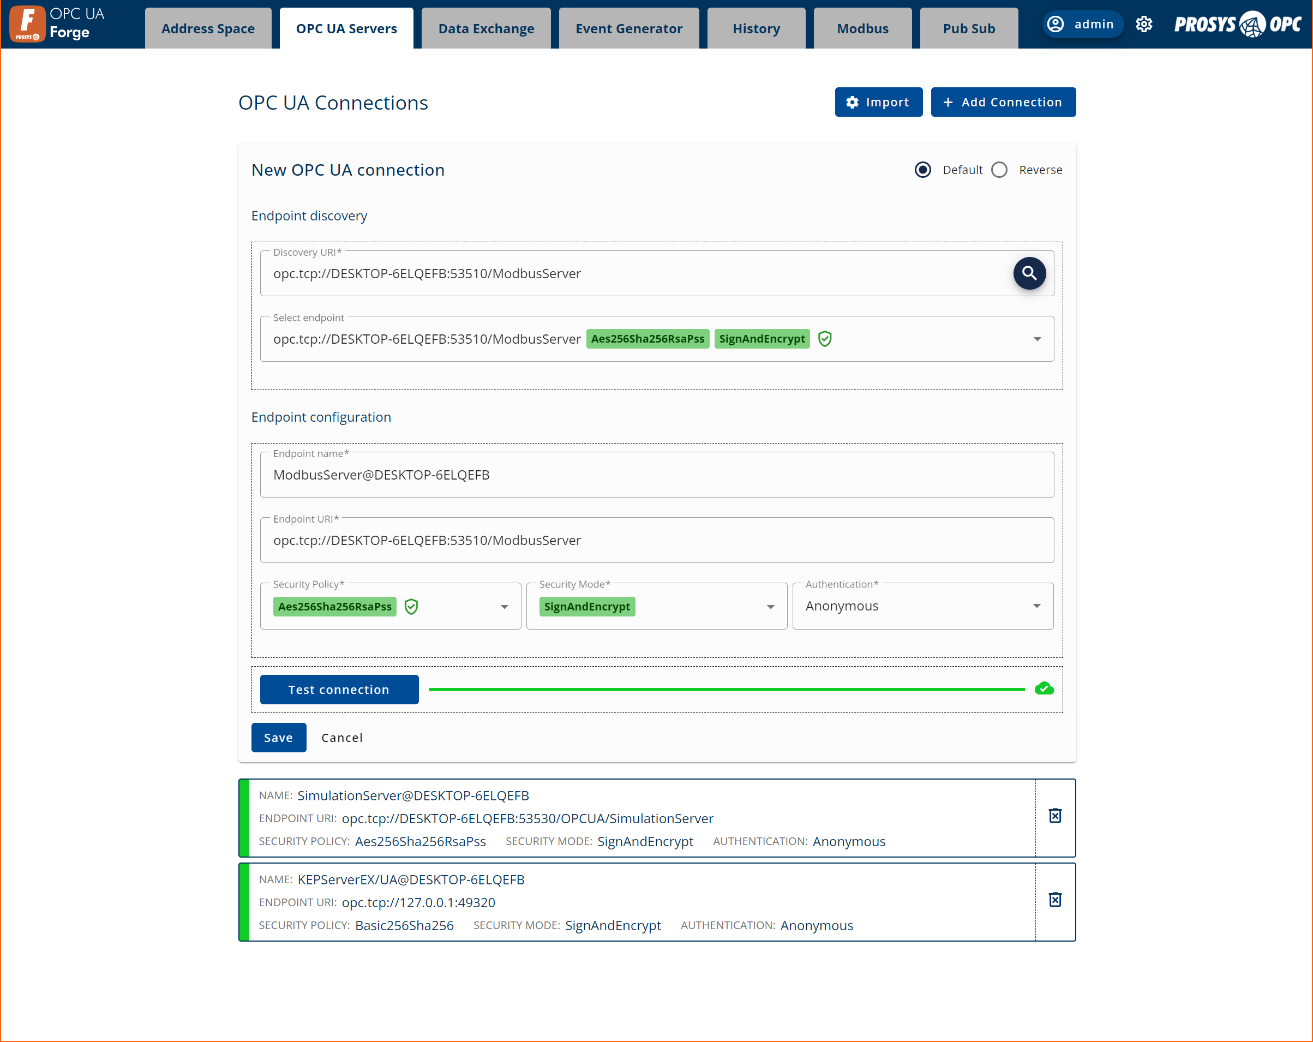This screenshot has width=1313, height=1042.
Task: Click the Prosys OPC logo
Action: [1238, 25]
